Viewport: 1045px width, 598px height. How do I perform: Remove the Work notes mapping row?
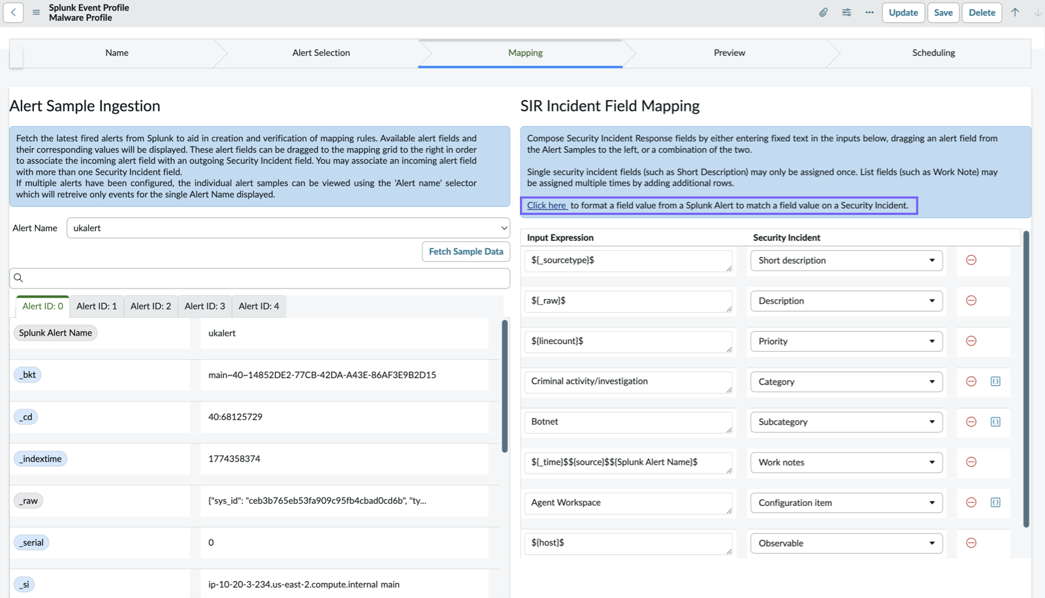coord(971,462)
